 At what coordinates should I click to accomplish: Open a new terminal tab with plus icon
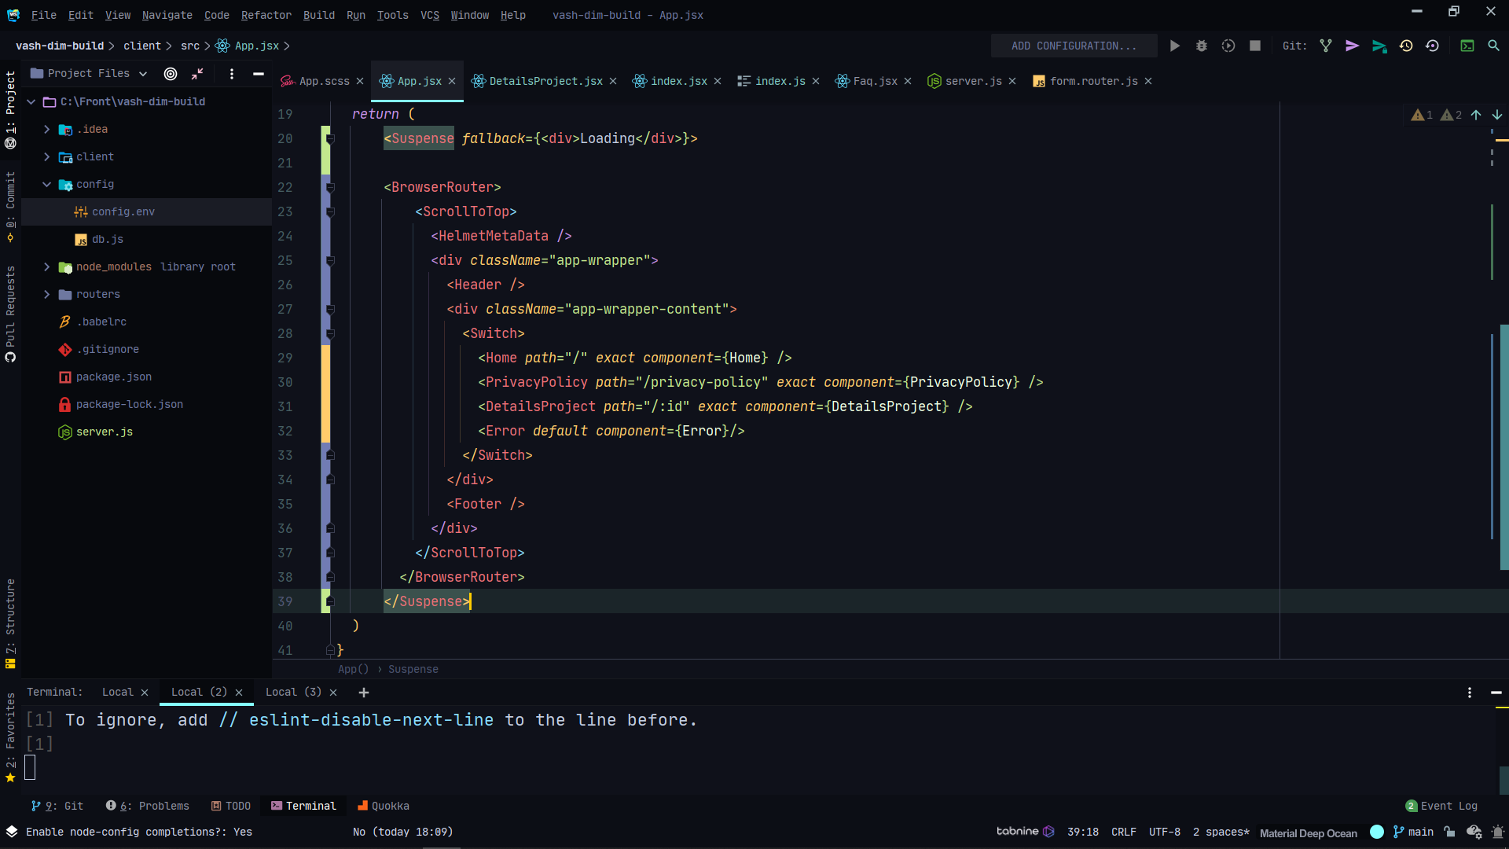click(x=363, y=693)
